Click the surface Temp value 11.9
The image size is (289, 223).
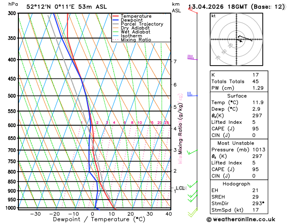tap(258, 102)
